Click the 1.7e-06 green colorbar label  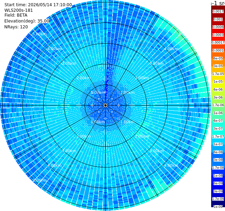click(x=218, y=105)
